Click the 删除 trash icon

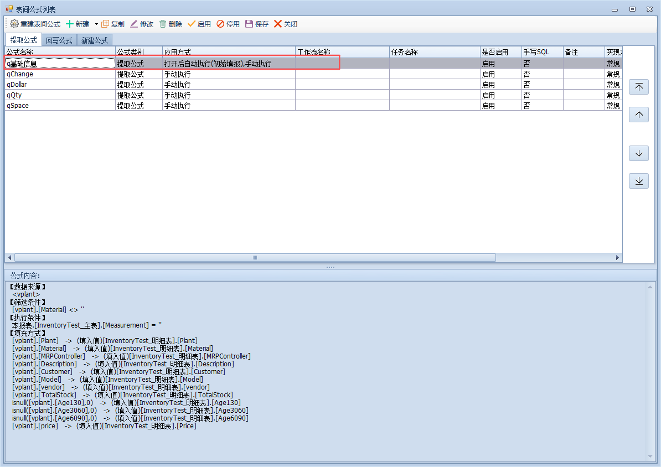pyautogui.click(x=162, y=24)
